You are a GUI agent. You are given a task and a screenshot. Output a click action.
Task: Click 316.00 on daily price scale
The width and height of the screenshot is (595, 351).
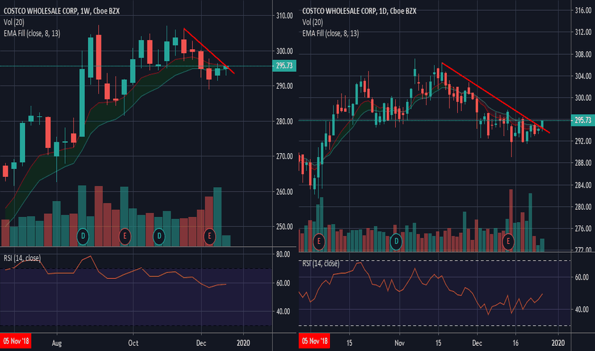[584, 11]
